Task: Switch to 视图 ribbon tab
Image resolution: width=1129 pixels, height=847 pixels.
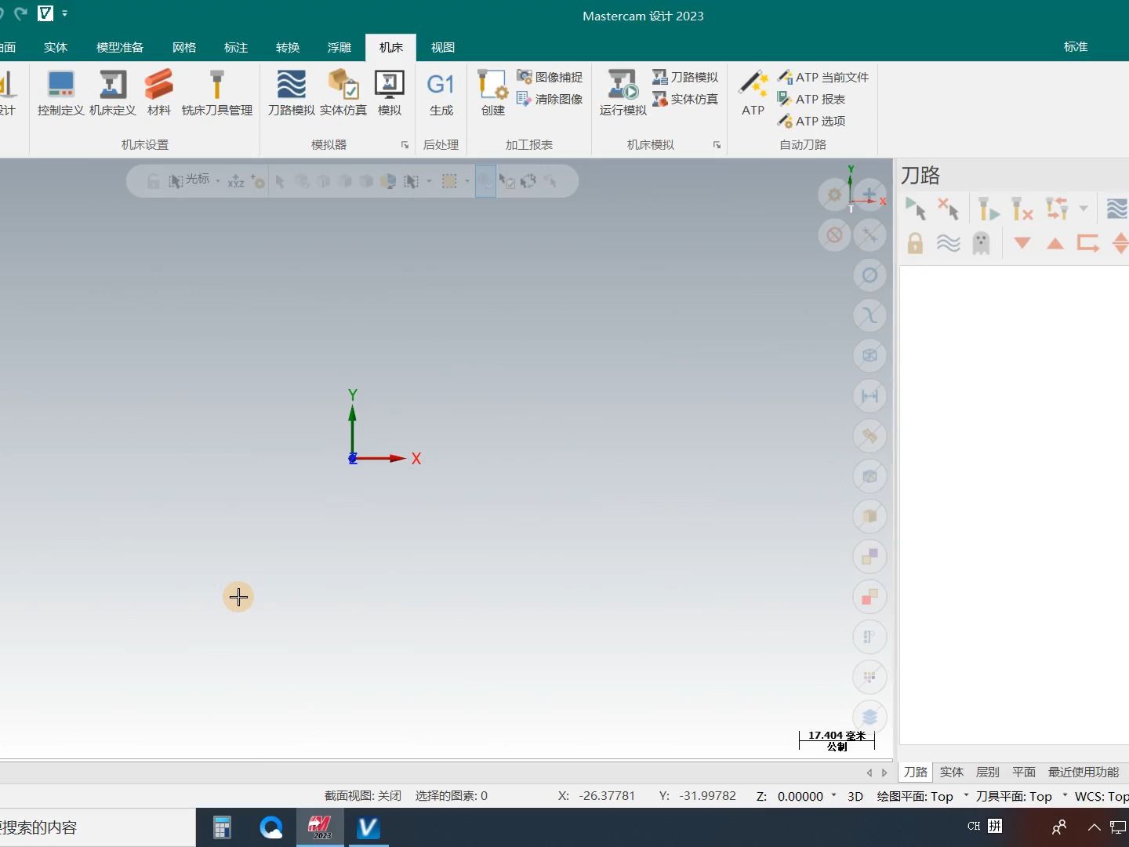Action: click(443, 48)
